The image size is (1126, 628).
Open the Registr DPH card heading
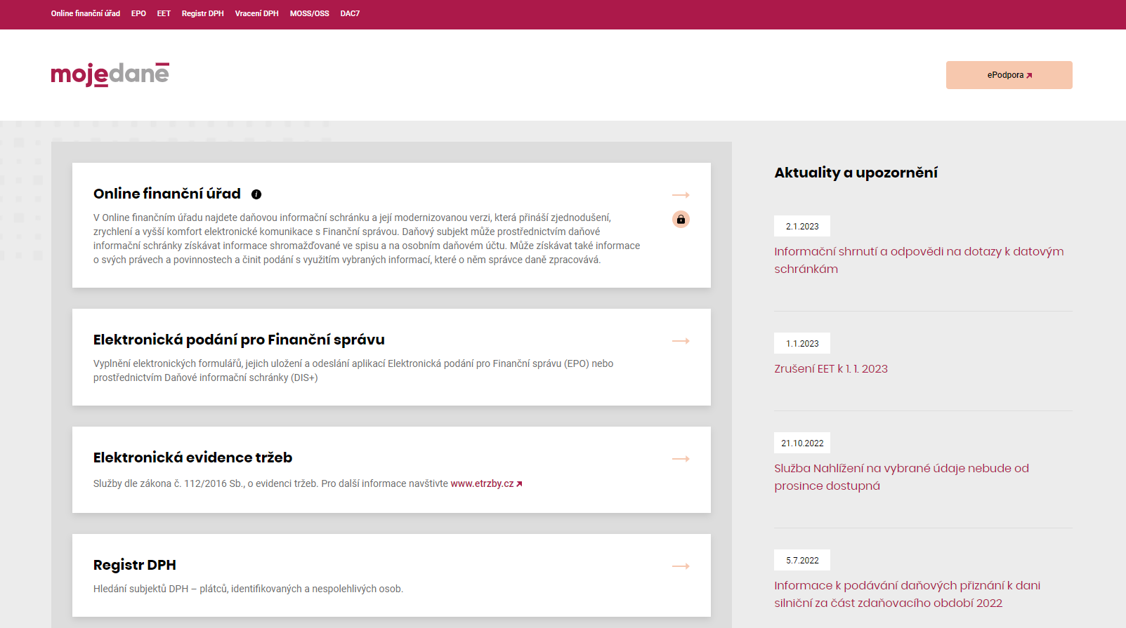[135, 565]
